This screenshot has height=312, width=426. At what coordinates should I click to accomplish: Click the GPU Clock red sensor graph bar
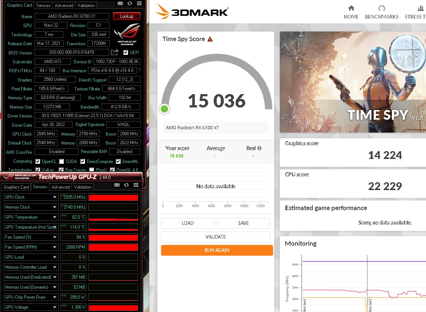coord(113,198)
